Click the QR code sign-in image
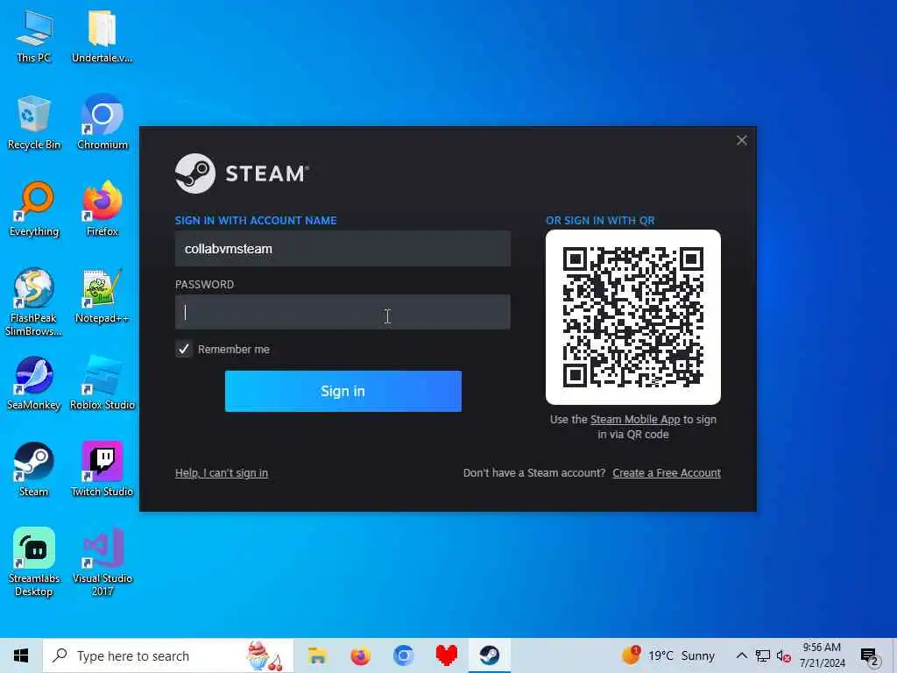The height and width of the screenshot is (673, 897). [x=633, y=317]
